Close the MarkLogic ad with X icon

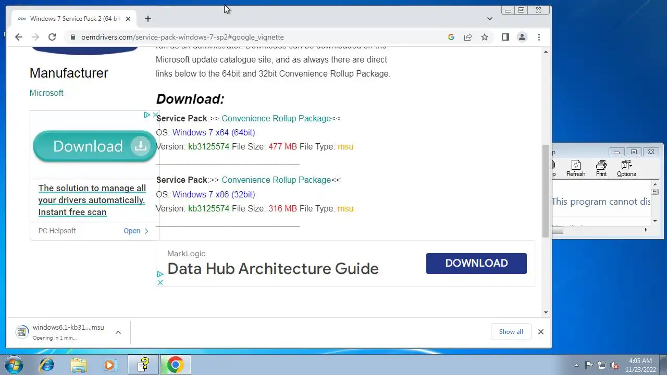point(160,282)
